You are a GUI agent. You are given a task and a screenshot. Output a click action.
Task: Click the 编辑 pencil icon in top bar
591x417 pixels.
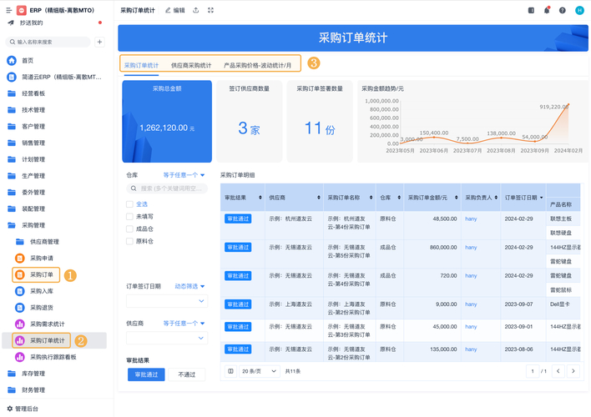click(168, 11)
